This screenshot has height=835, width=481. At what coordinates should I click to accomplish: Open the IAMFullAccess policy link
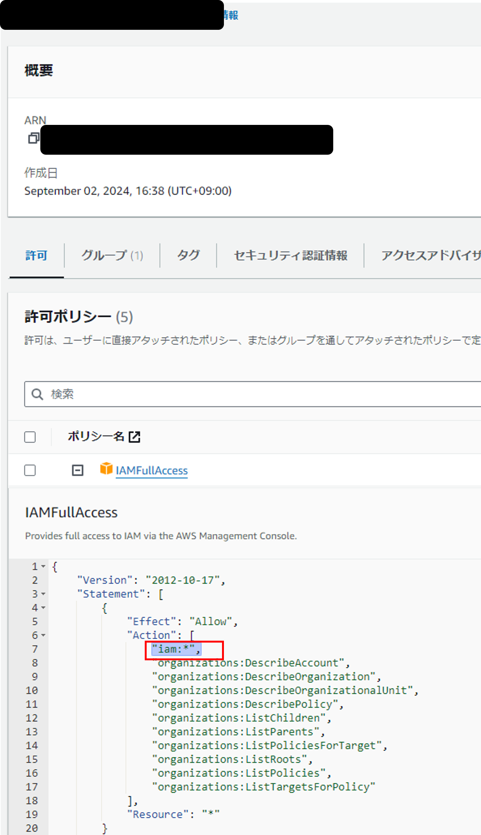(152, 471)
